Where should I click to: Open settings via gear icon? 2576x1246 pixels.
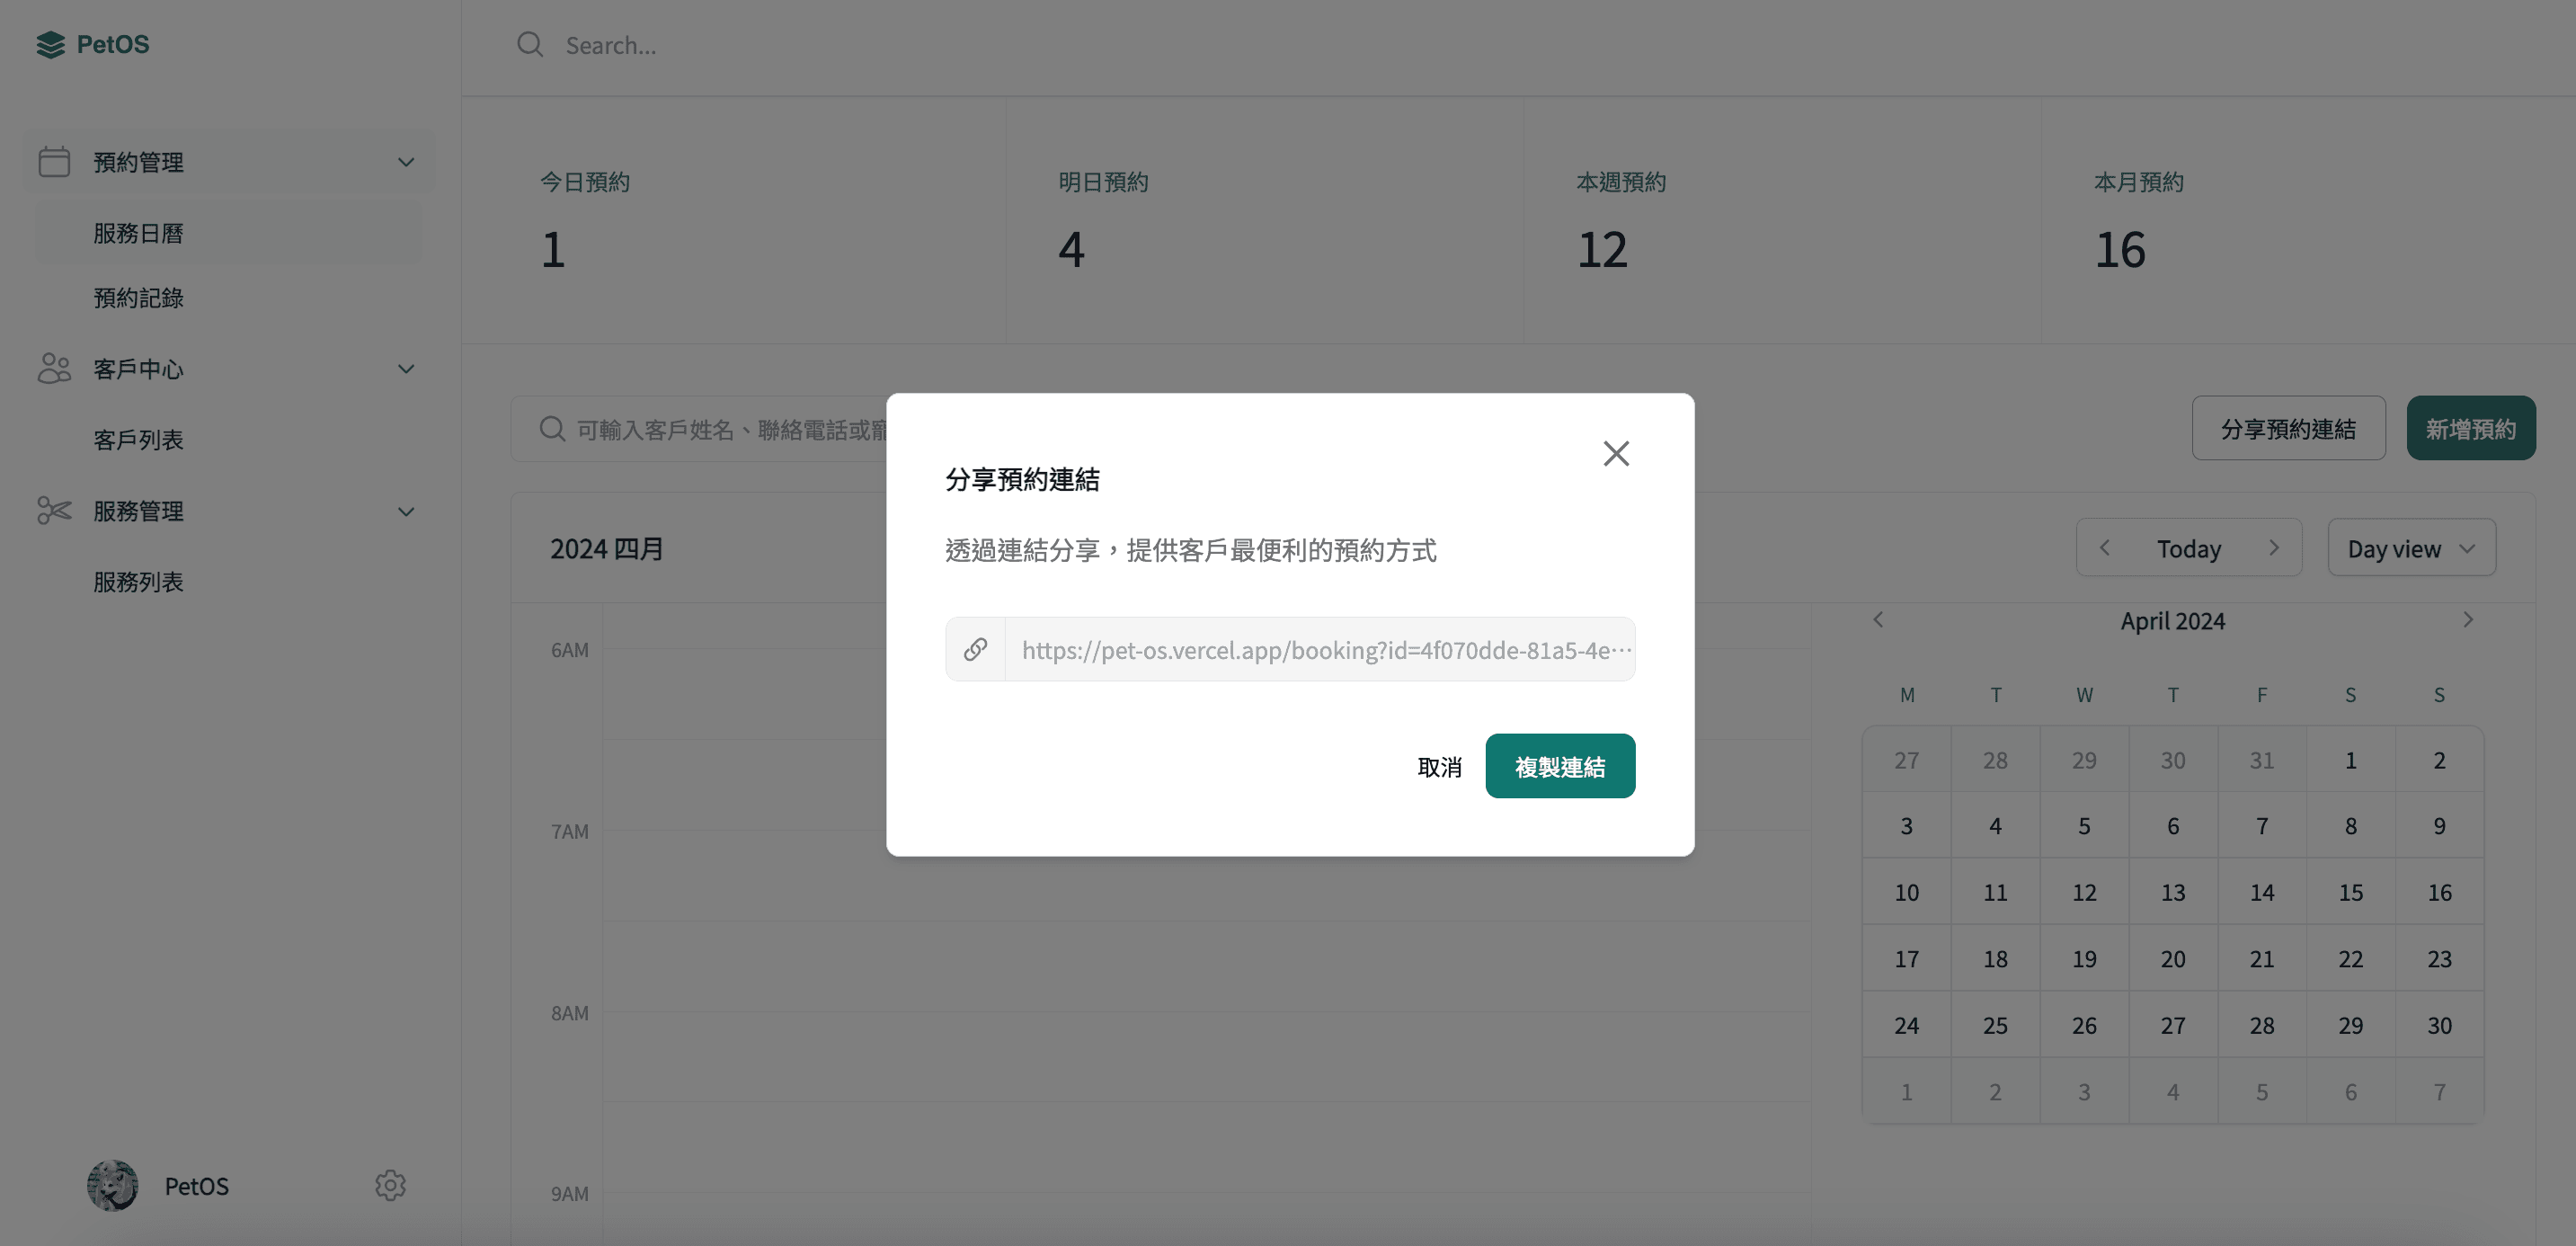click(x=390, y=1186)
